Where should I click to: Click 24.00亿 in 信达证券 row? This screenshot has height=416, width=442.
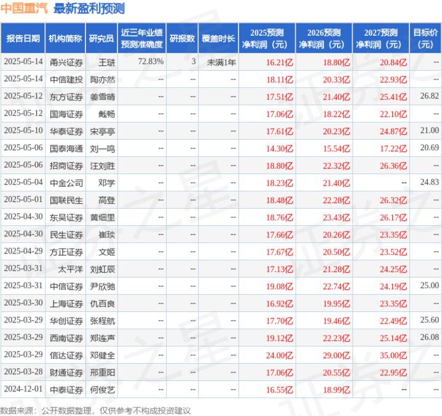[280, 355]
